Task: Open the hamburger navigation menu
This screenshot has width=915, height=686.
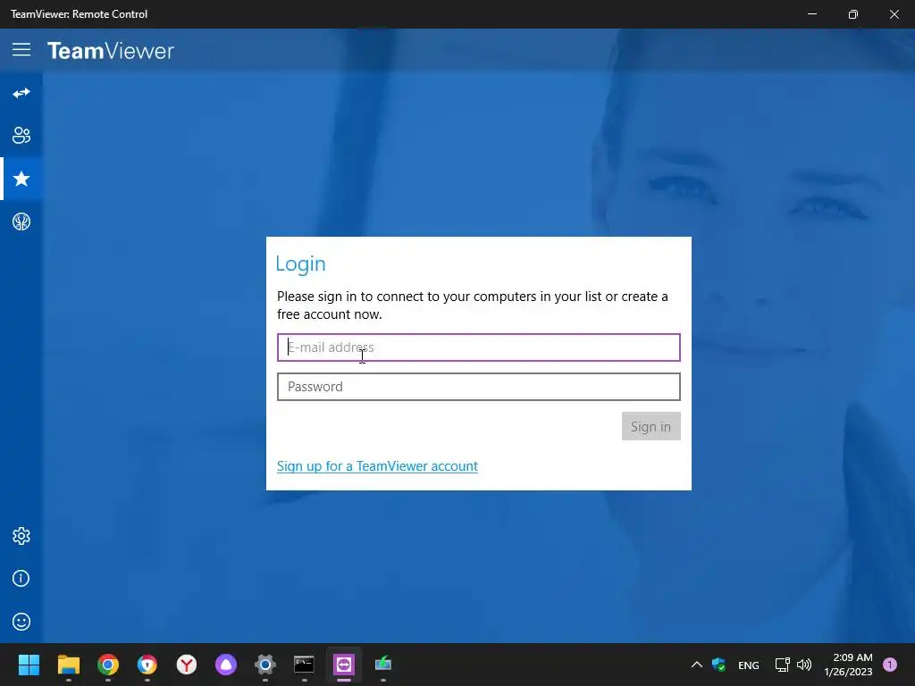Action: point(21,50)
